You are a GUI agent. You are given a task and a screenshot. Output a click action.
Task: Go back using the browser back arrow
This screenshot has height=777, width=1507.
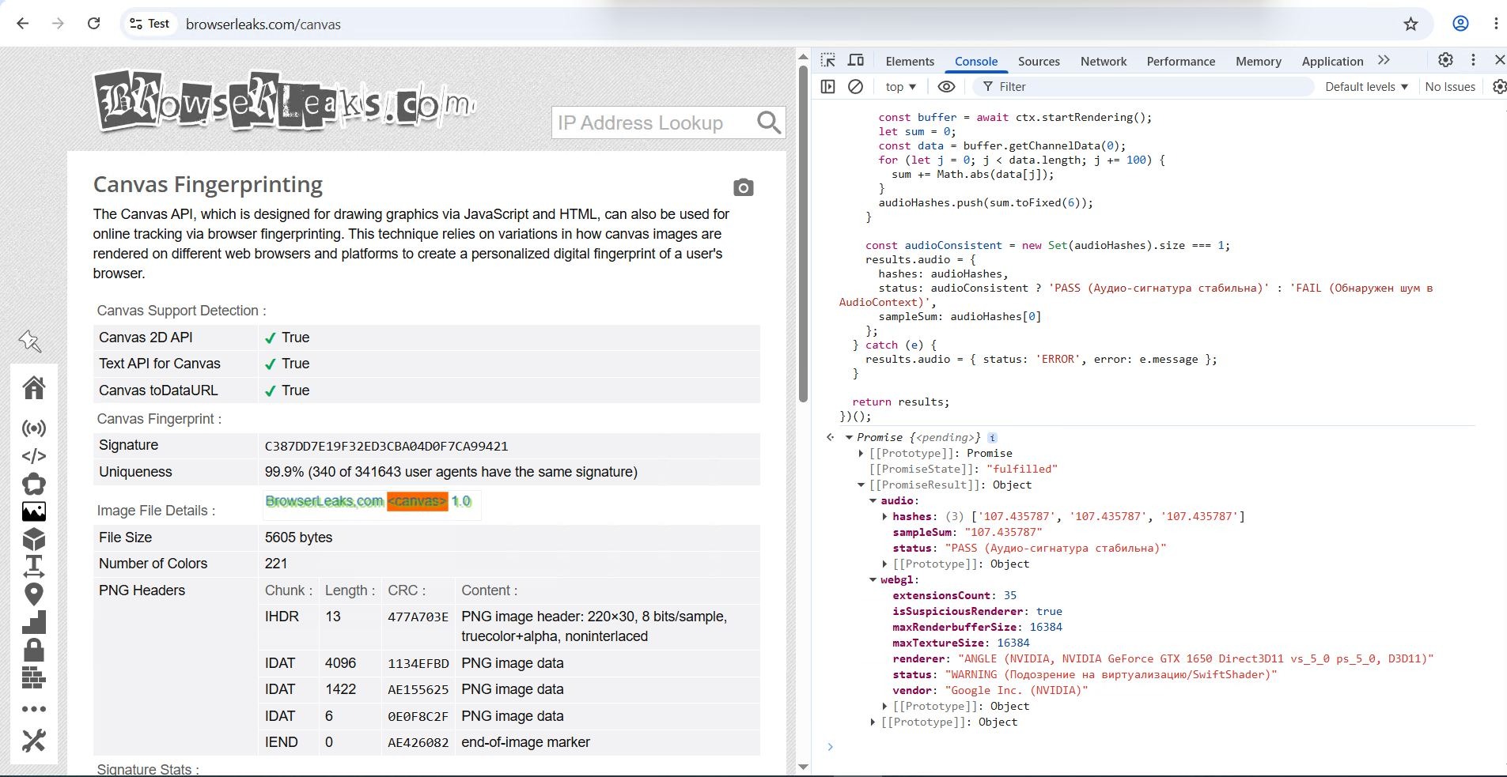(x=23, y=24)
